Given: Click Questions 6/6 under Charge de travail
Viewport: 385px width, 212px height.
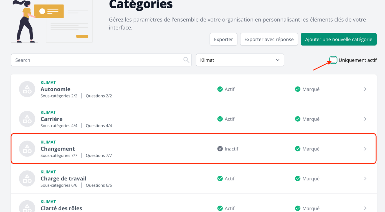Looking at the screenshot, I should pos(99,185).
